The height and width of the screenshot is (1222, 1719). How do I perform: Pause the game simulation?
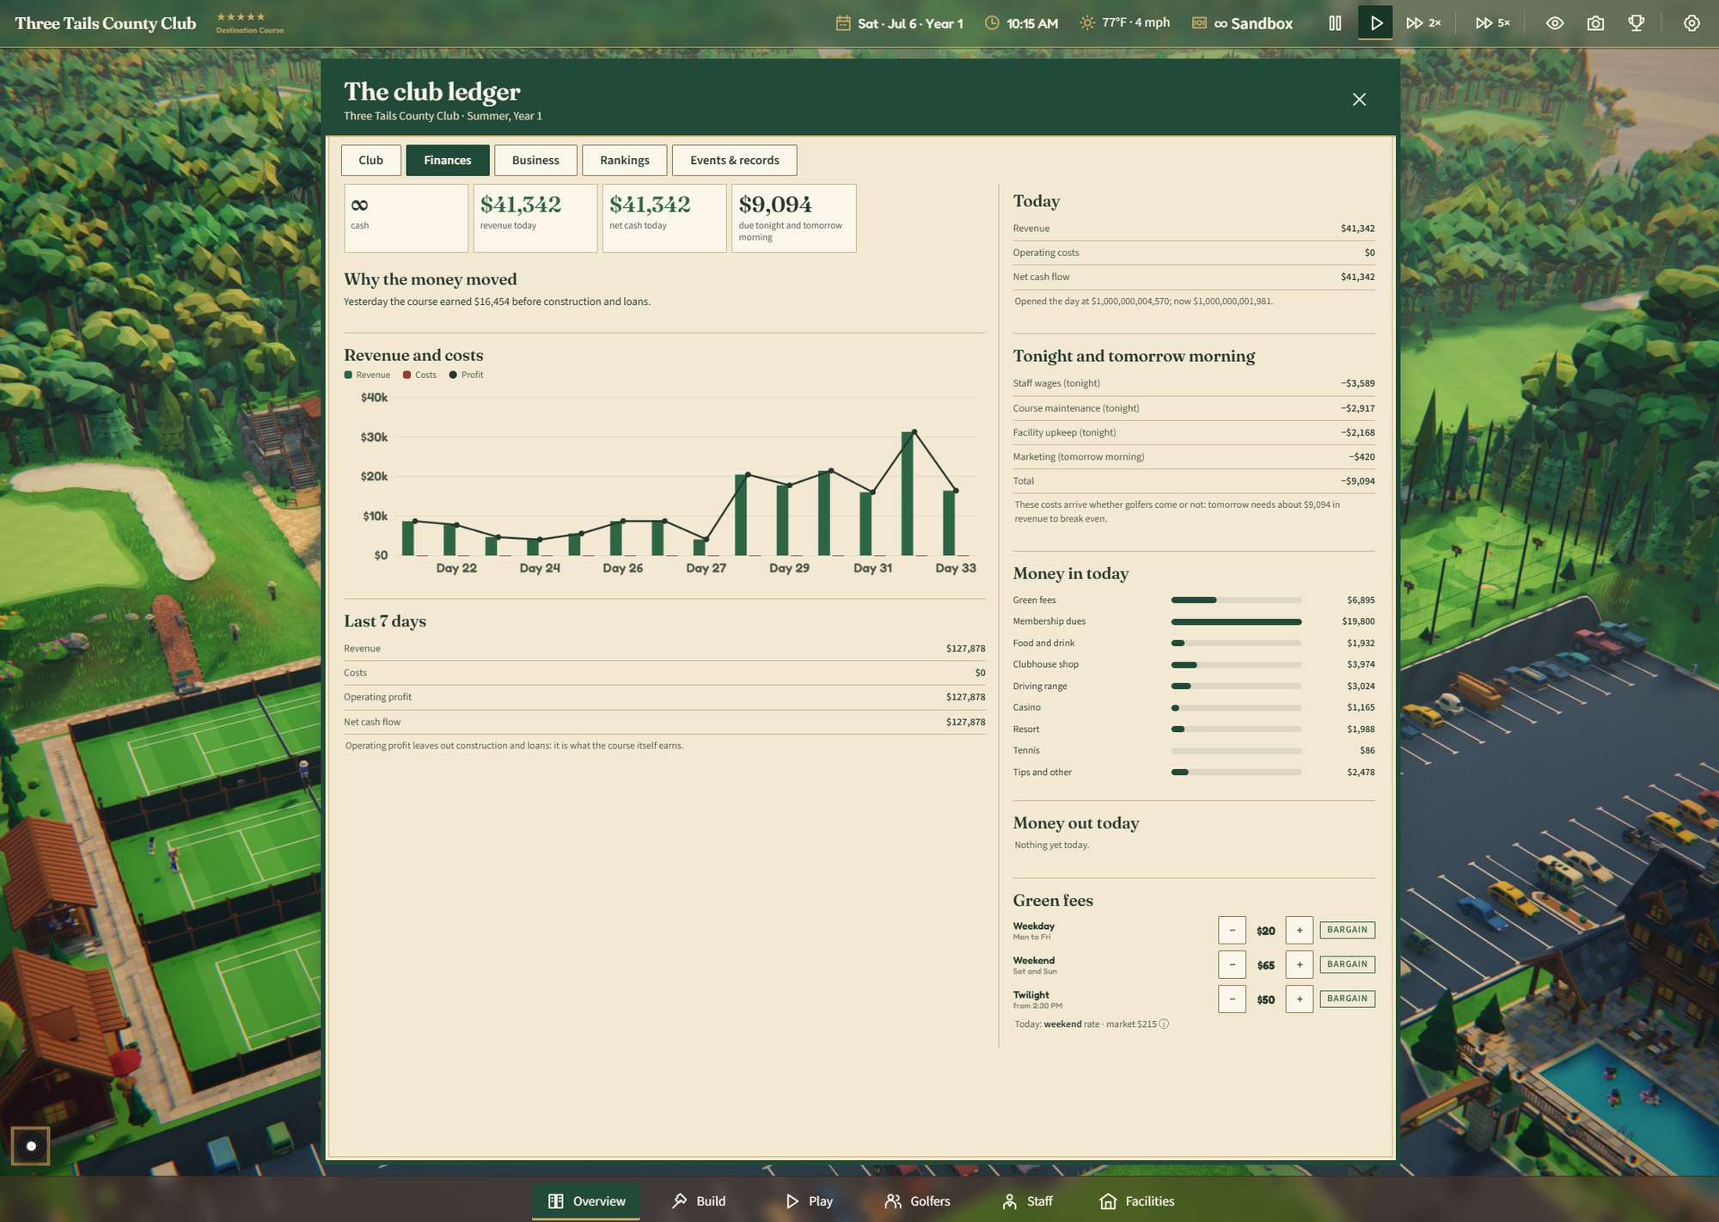tap(1335, 23)
